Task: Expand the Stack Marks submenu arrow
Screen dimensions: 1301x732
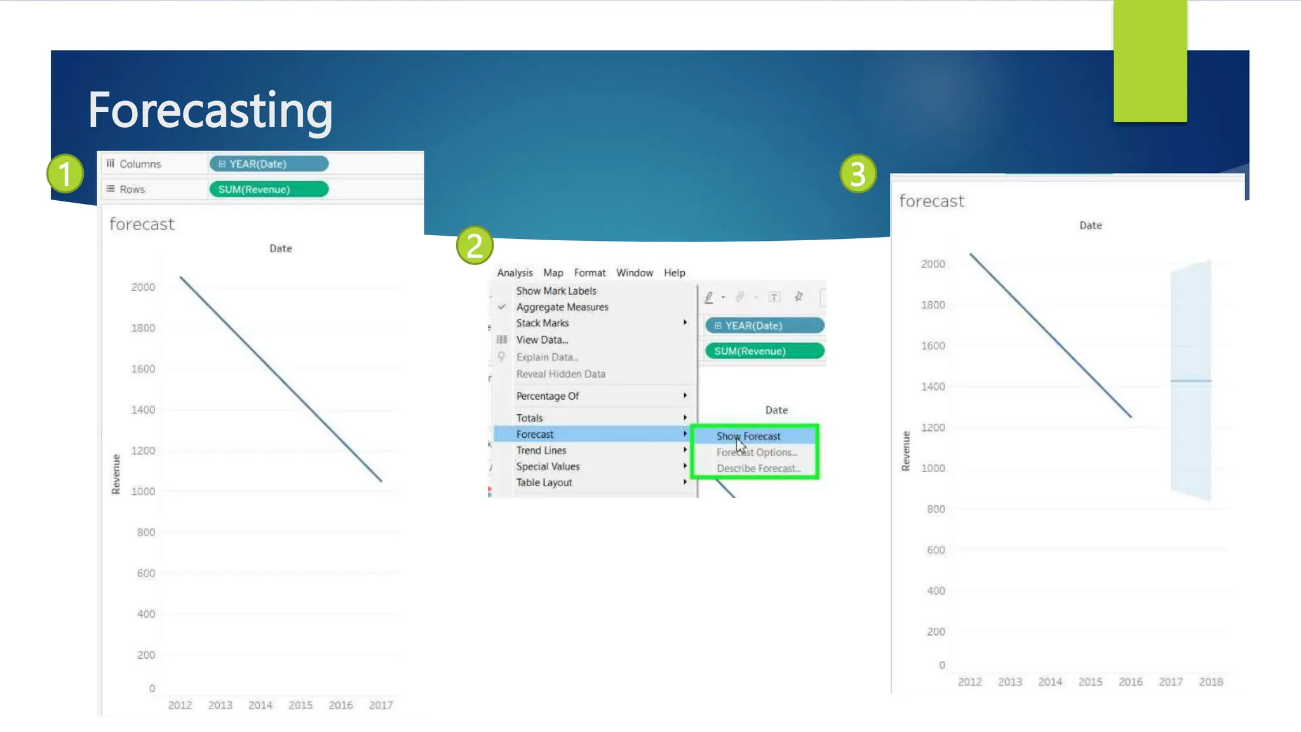Action: [685, 323]
